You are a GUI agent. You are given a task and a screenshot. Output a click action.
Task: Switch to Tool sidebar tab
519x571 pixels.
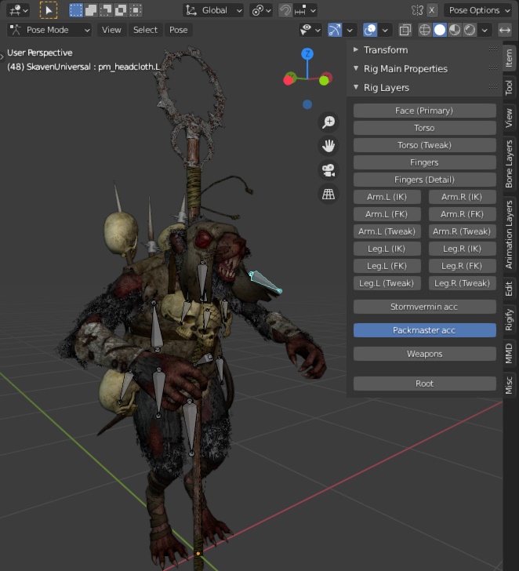point(509,88)
